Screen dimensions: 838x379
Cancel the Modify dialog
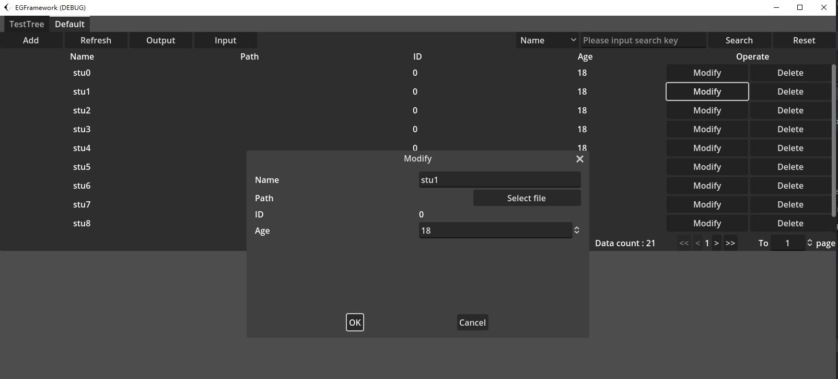472,323
